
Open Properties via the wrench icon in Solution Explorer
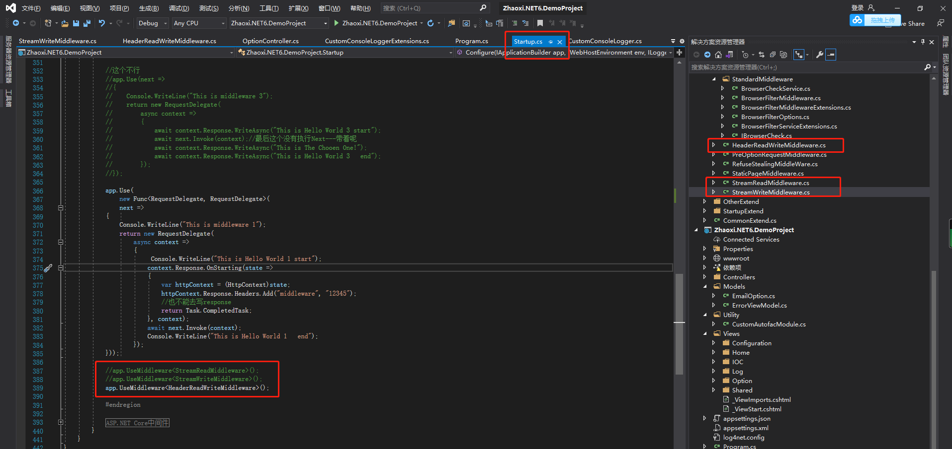pyautogui.click(x=819, y=55)
